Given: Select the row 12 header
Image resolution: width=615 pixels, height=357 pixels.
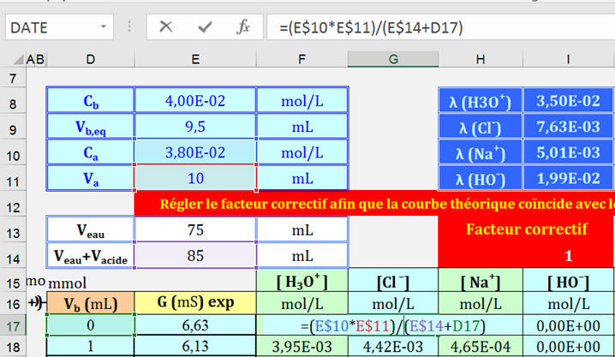Looking at the screenshot, I should [x=12, y=207].
